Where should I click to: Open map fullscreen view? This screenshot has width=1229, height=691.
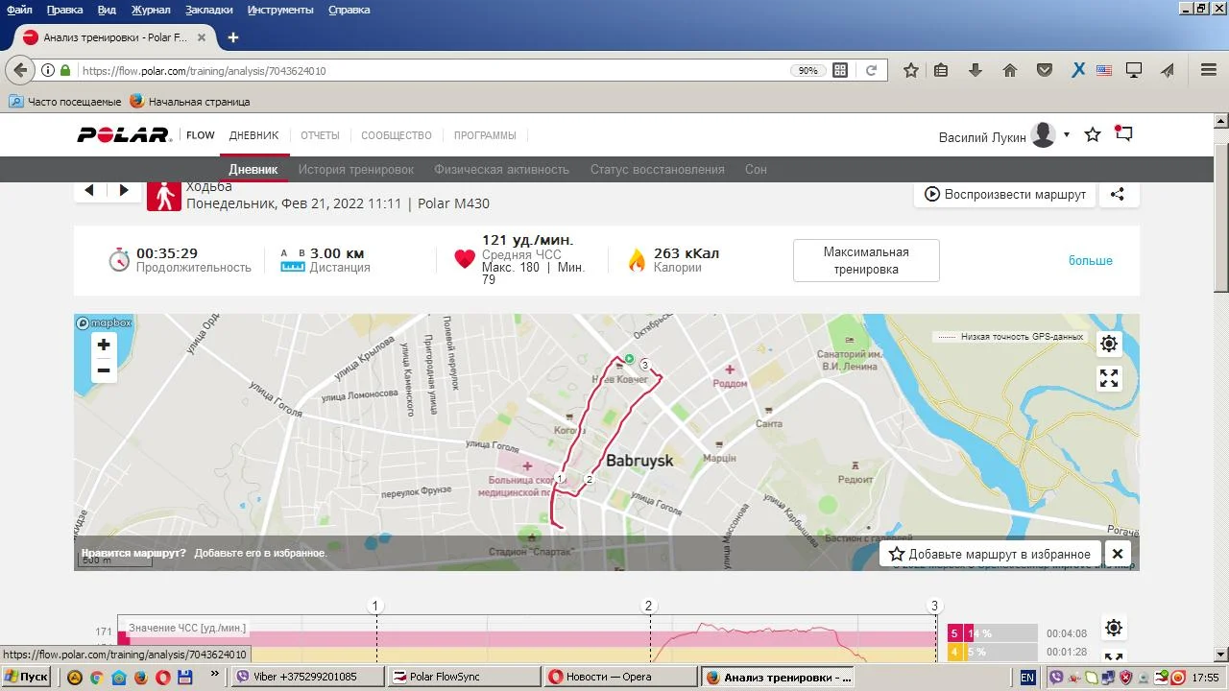1109,378
